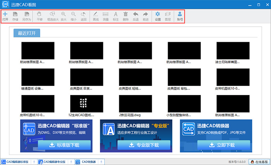271x165 pixels.
Task: Click the CAD编辑器标准版 banner logo icon
Action: (x=29, y=129)
